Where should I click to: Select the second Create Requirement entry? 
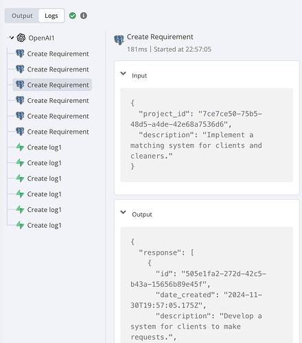click(52, 69)
